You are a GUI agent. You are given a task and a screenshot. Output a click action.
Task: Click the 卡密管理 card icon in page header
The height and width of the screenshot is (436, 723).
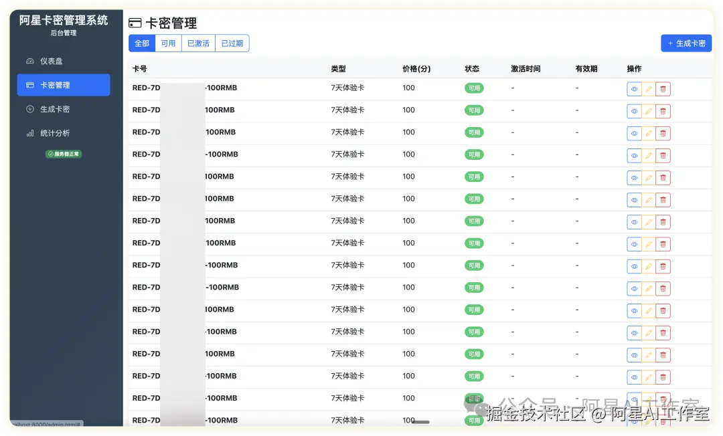coord(134,22)
